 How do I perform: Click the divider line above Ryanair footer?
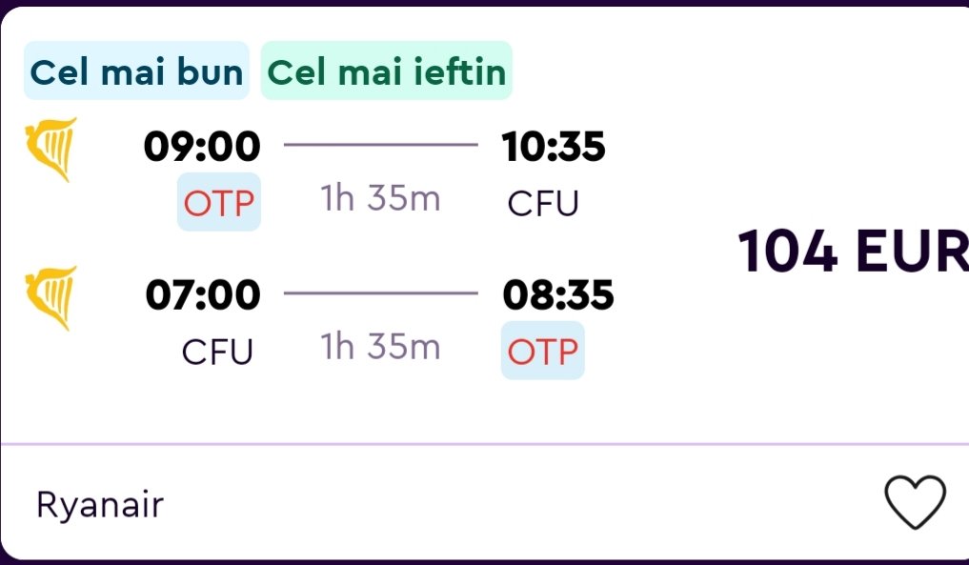[484, 444]
